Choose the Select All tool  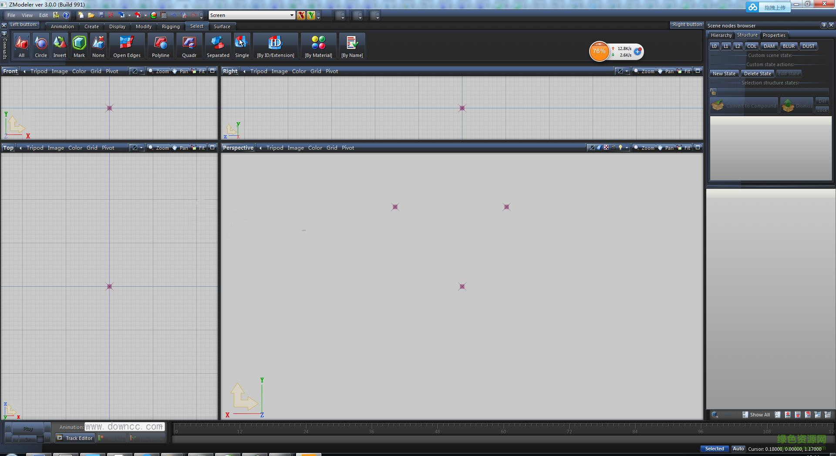[21, 46]
